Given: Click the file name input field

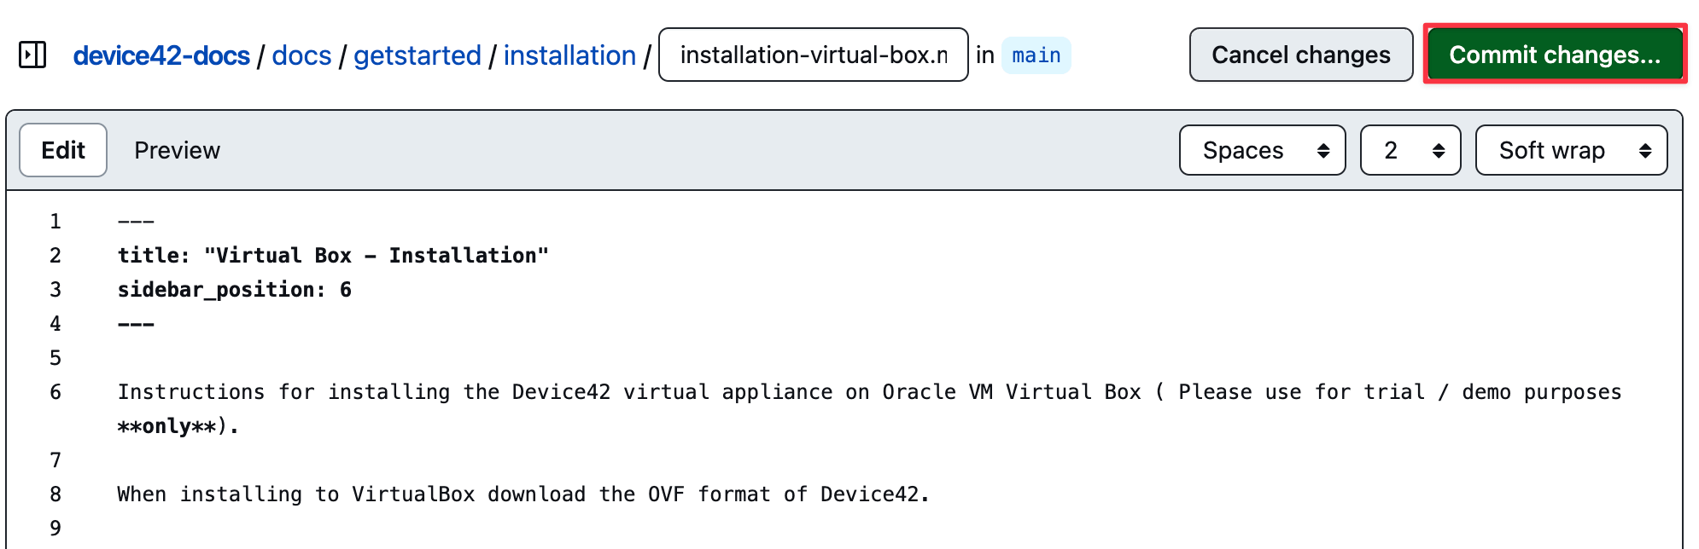Looking at the screenshot, I should pyautogui.click(x=813, y=55).
